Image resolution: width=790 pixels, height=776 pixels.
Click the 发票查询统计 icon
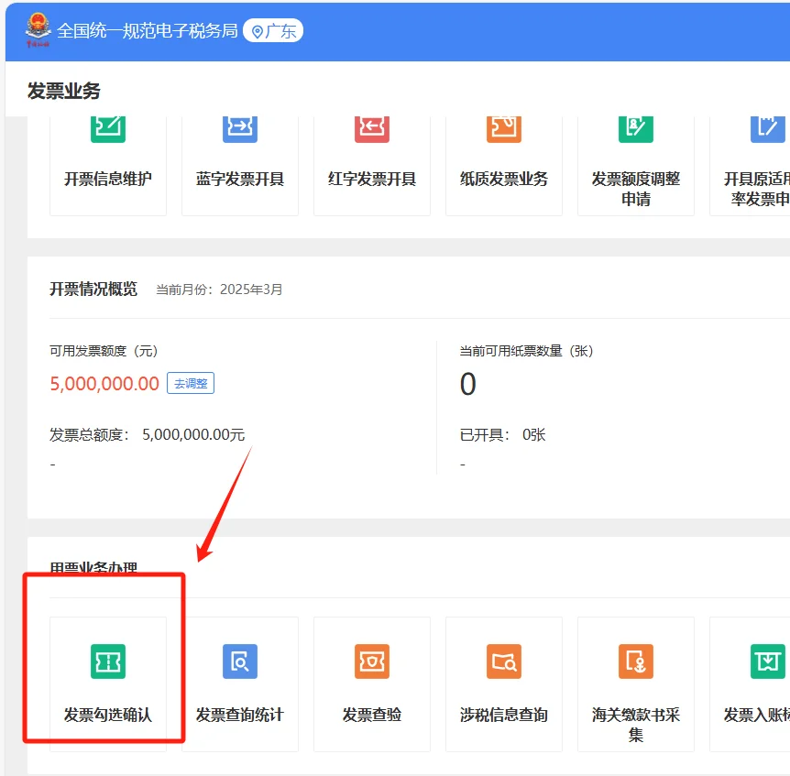click(239, 683)
